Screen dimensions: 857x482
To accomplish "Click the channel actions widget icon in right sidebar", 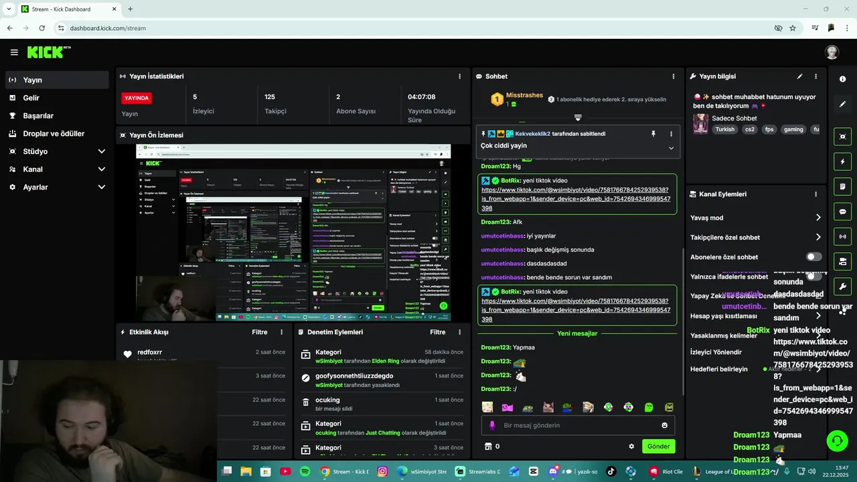I will pyautogui.click(x=842, y=261).
